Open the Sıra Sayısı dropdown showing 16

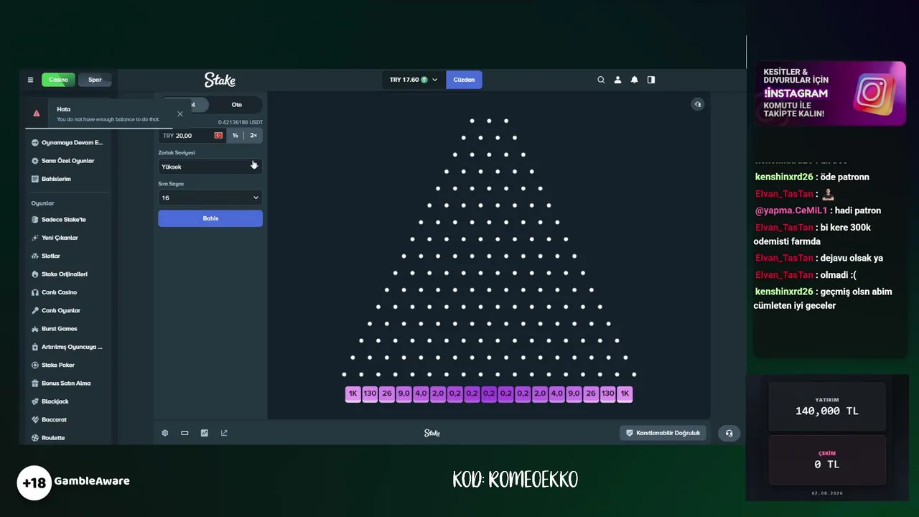210,197
